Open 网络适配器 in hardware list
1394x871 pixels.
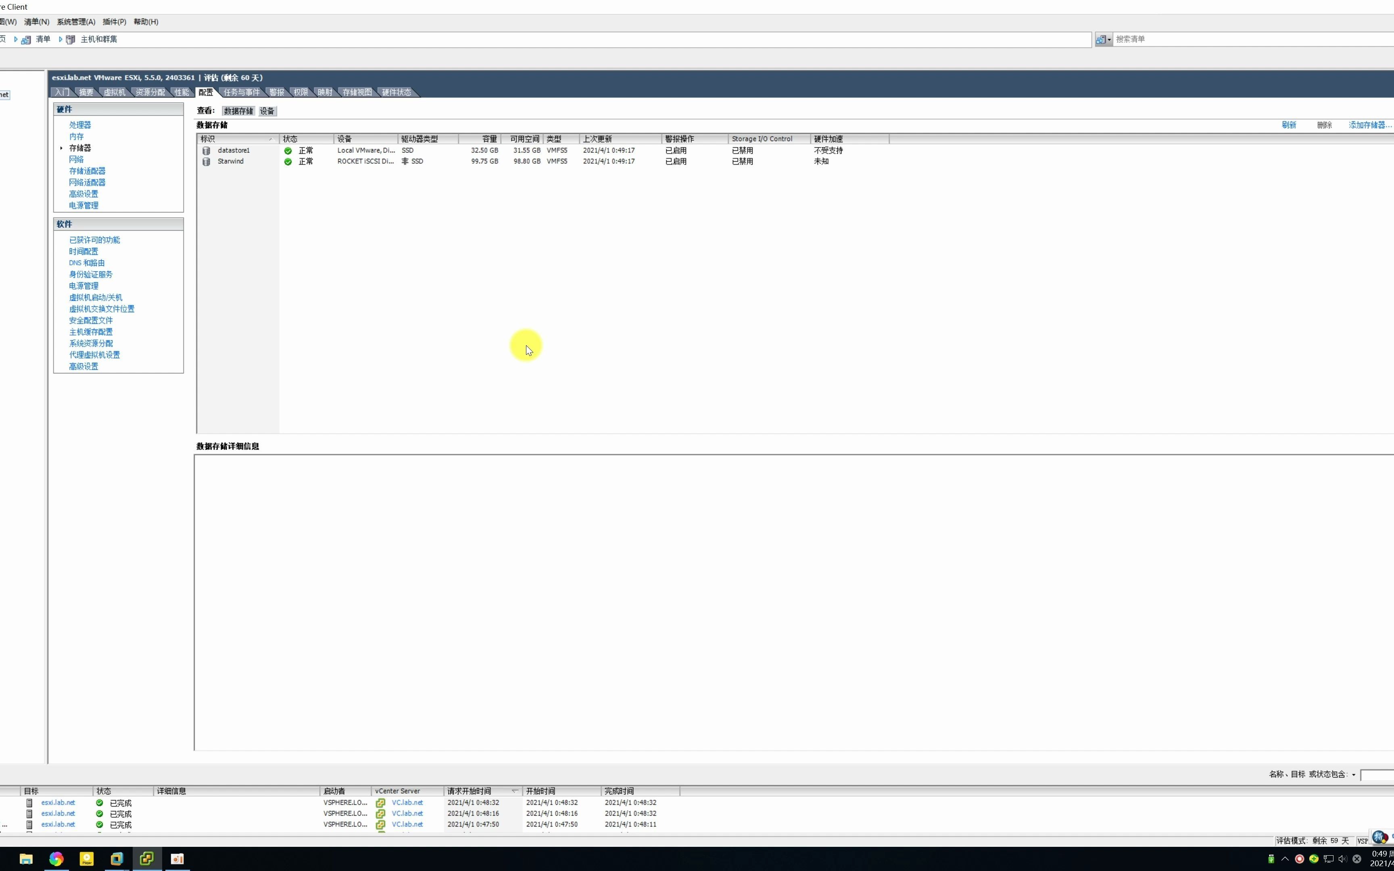click(x=87, y=182)
